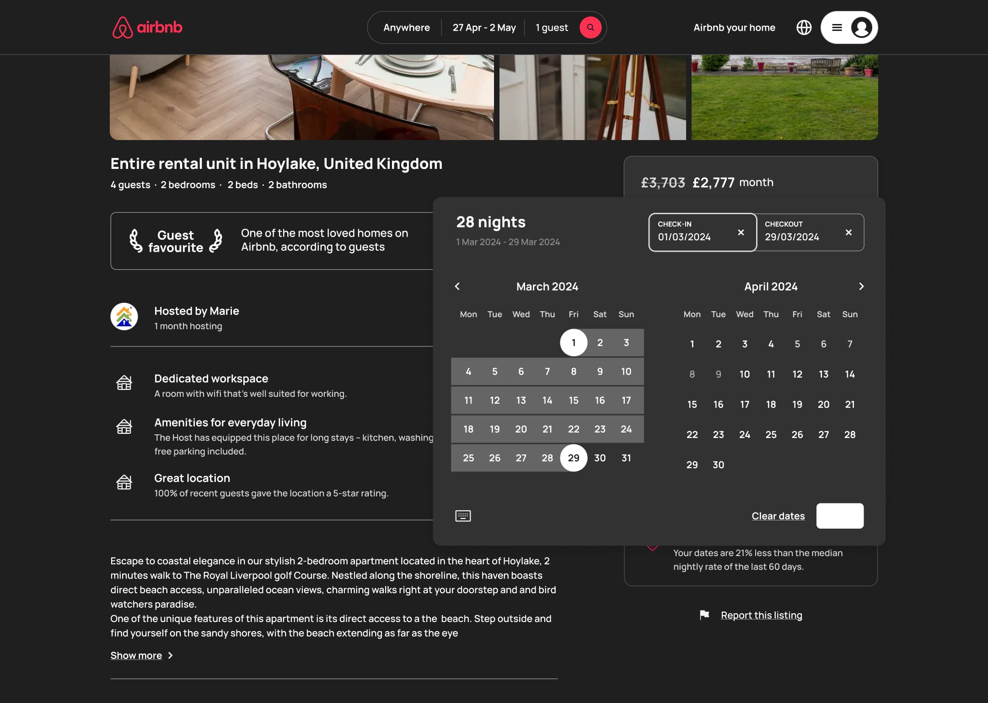Viewport: 988px width, 703px height.
Task: Click the flag icon beside Report this listing
Action: pyautogui.click(x=704, y=615)
